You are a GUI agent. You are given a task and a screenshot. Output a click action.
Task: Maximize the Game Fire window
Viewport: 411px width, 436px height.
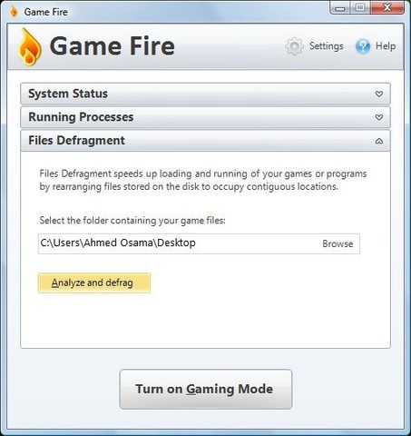coord(360,8)
